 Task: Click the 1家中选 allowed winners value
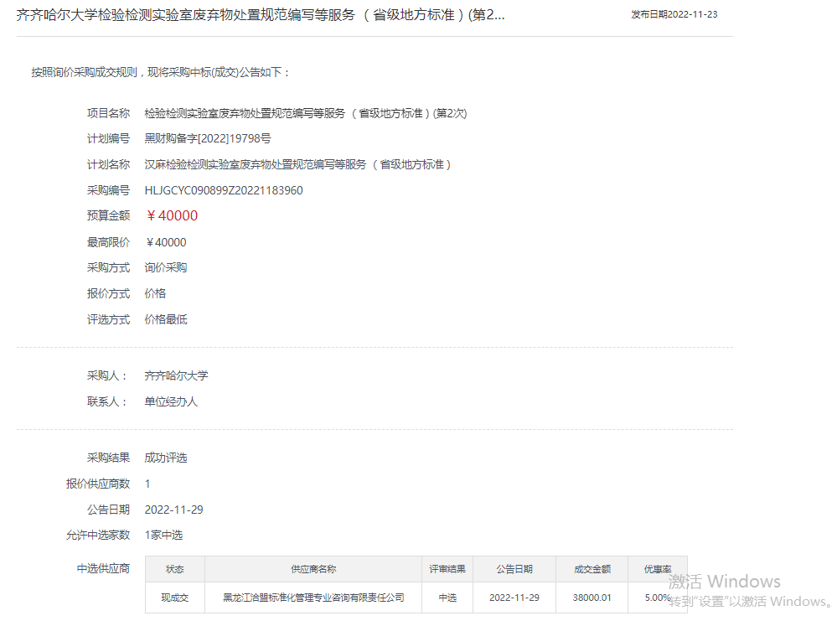pyautogui.click(x=163, y=535)
